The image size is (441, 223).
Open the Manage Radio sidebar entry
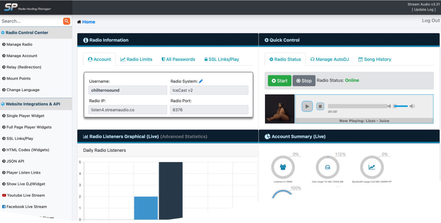click(x=19, y=44)
